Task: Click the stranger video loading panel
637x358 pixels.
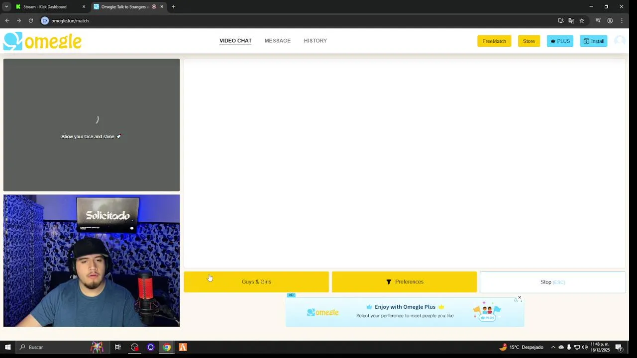Action: (92, 125)
